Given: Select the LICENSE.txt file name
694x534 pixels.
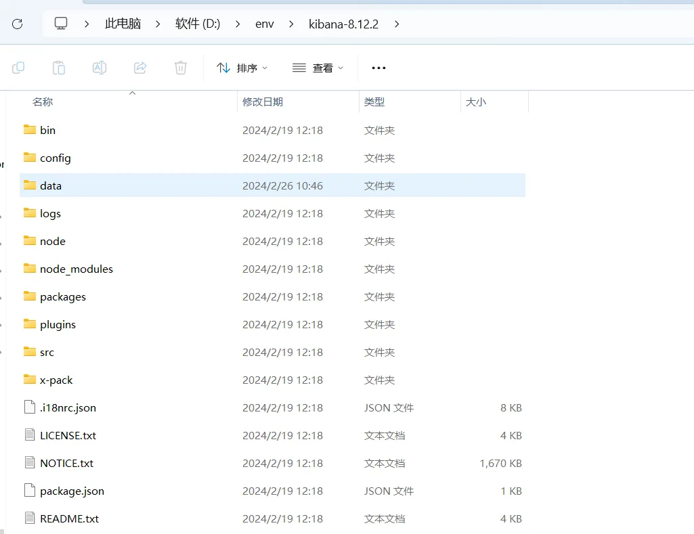Looking at the screenshot, I should 68,435.
